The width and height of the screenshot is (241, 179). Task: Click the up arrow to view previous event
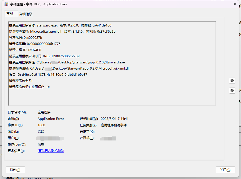coord(232,81)
